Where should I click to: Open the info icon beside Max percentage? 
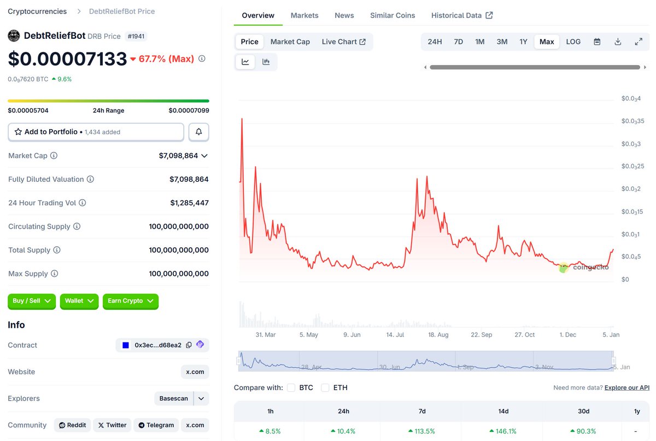(202, 59)
